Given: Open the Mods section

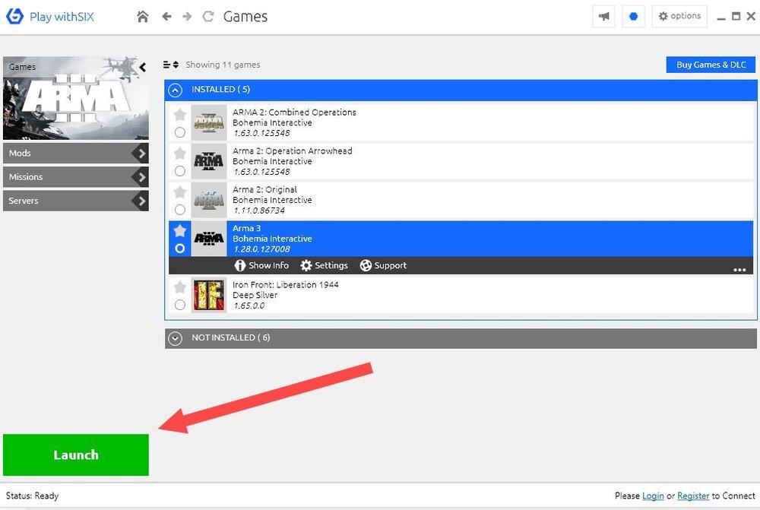Looking at the screenshot, I should [75, 154].
